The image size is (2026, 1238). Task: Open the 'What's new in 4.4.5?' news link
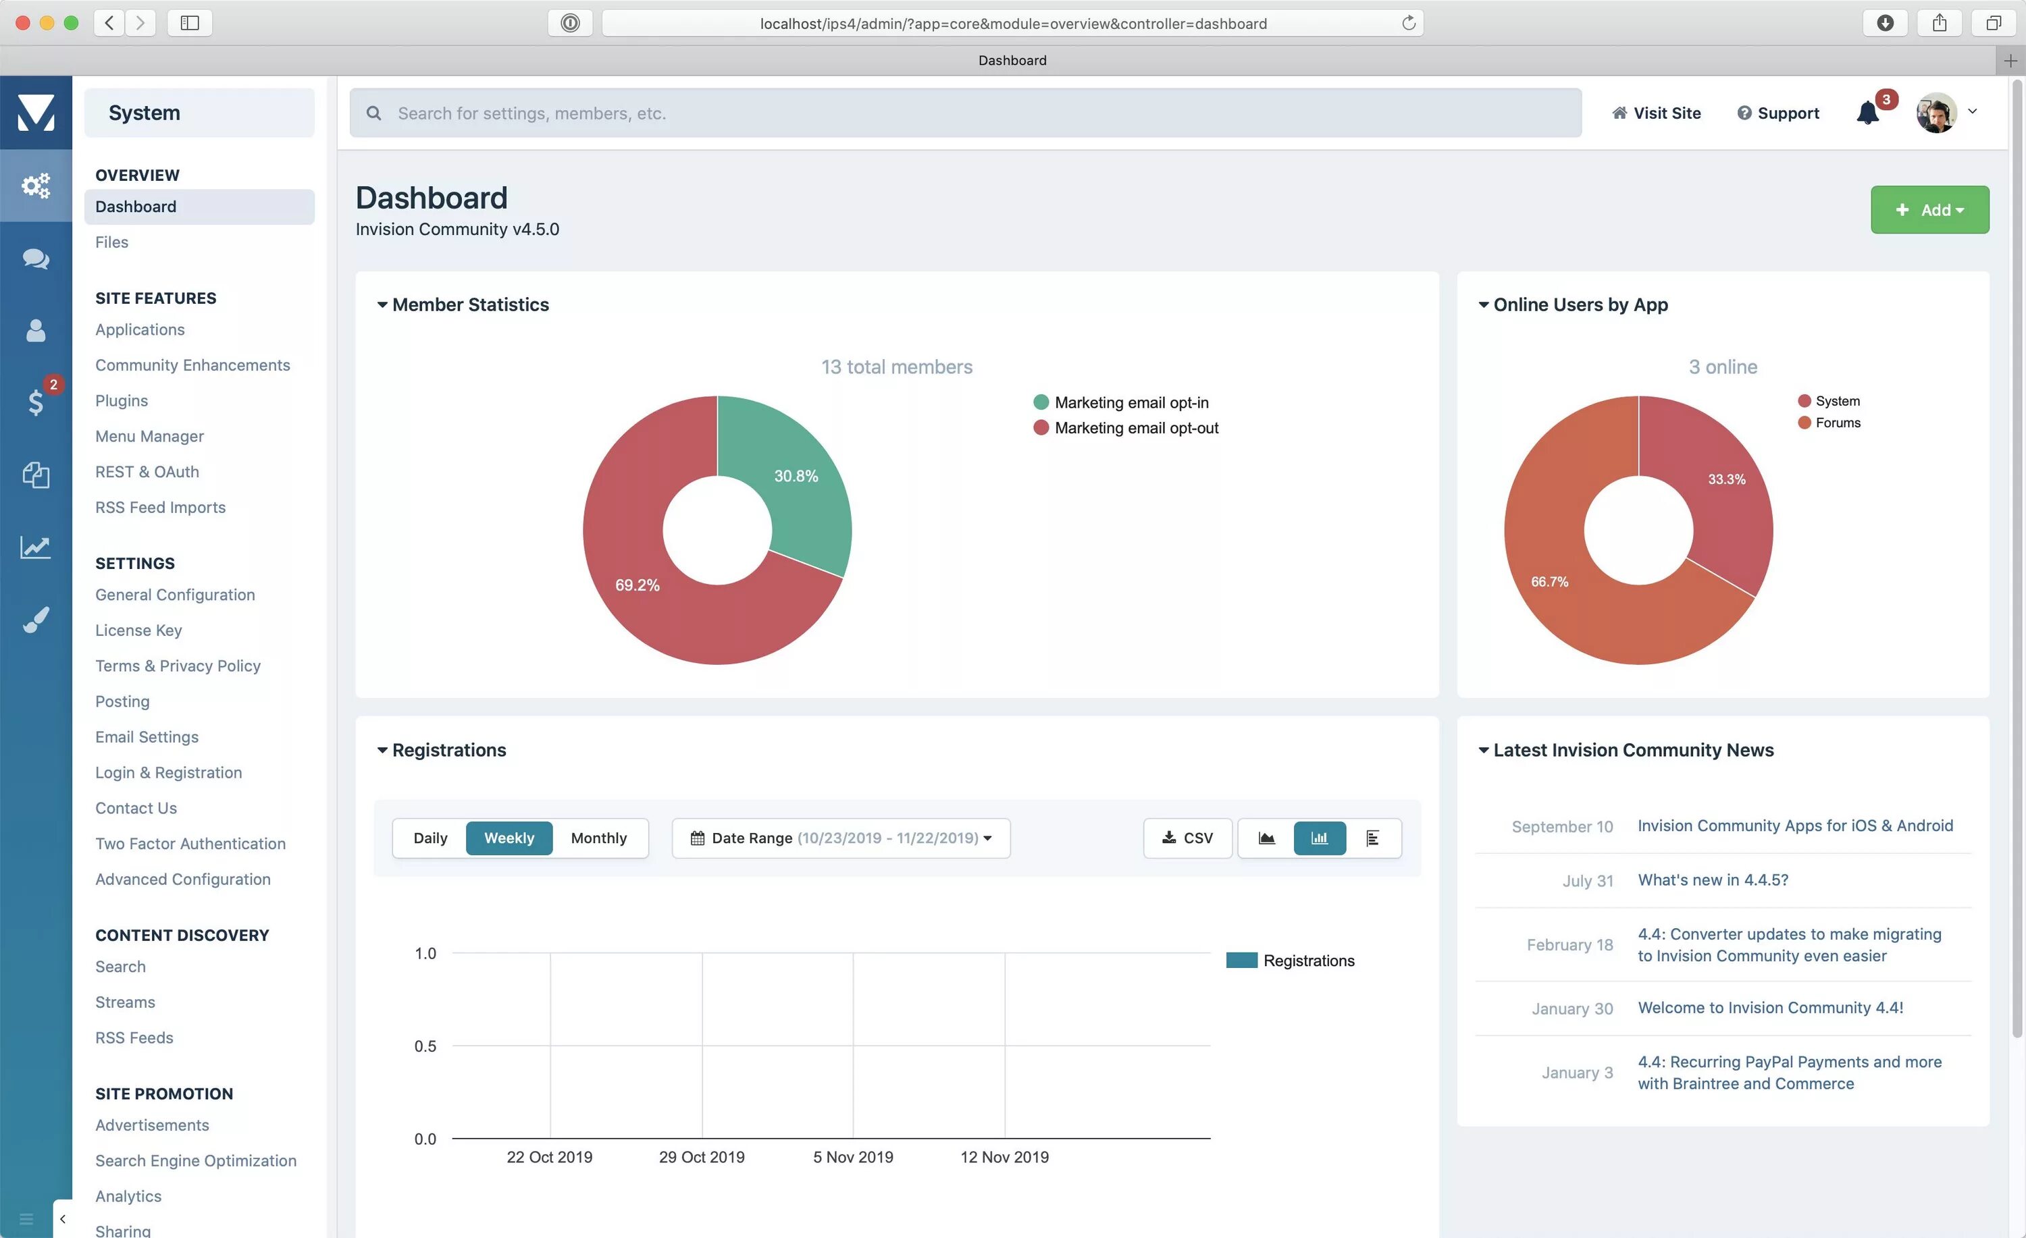[1713, 880]
